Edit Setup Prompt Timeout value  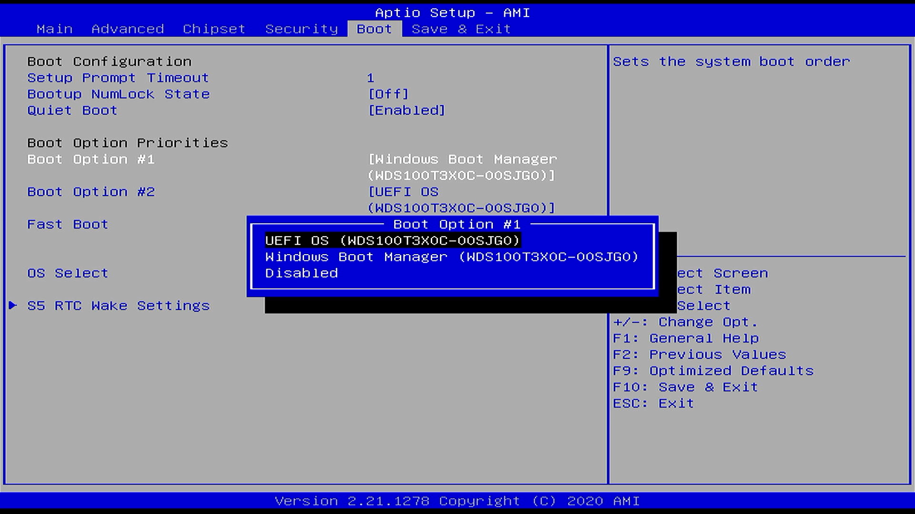point(371,78)
